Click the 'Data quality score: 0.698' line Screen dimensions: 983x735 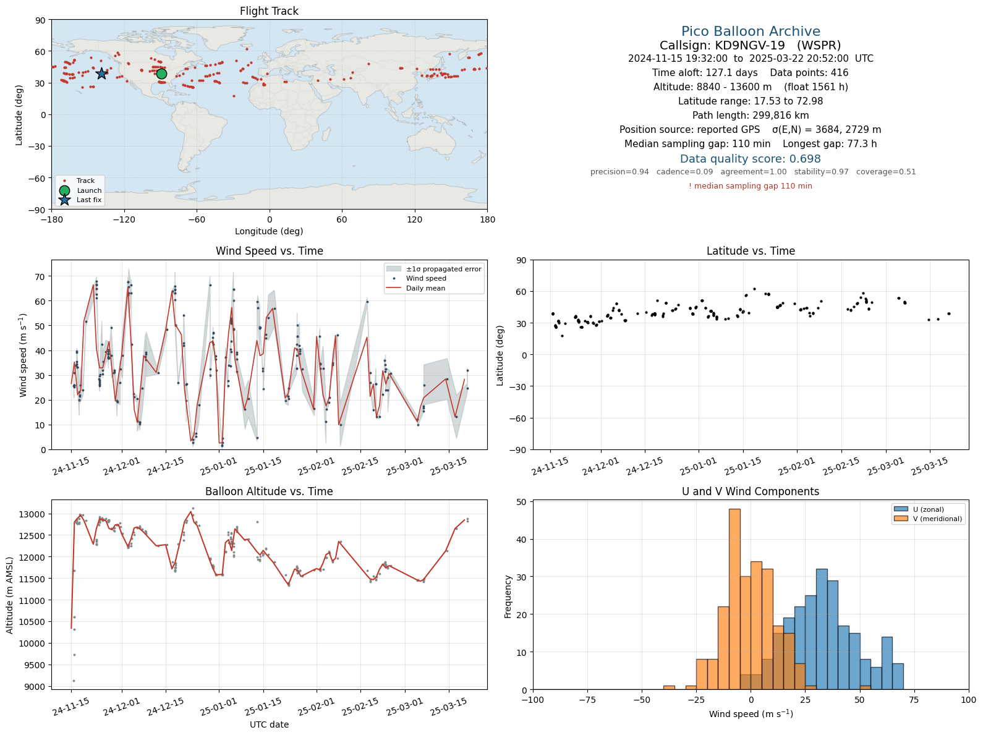(751, 159)
